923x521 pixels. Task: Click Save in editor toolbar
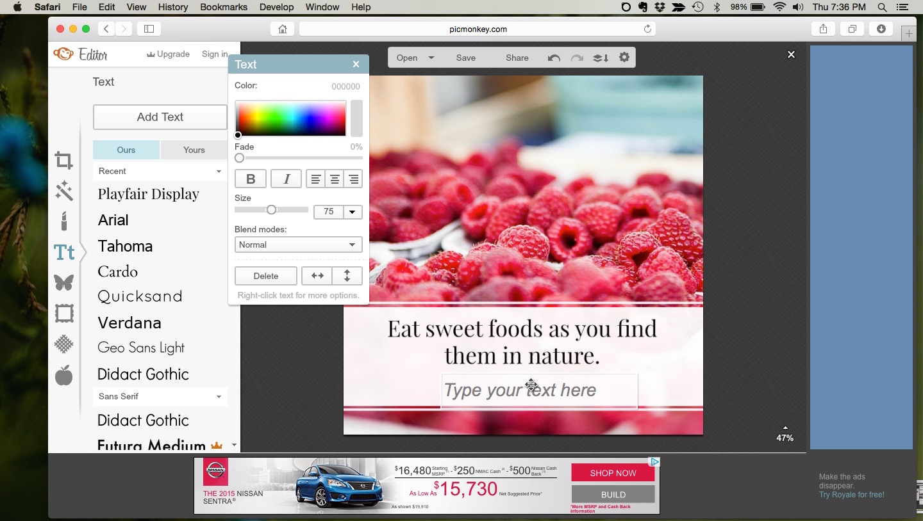pos(466,58)
